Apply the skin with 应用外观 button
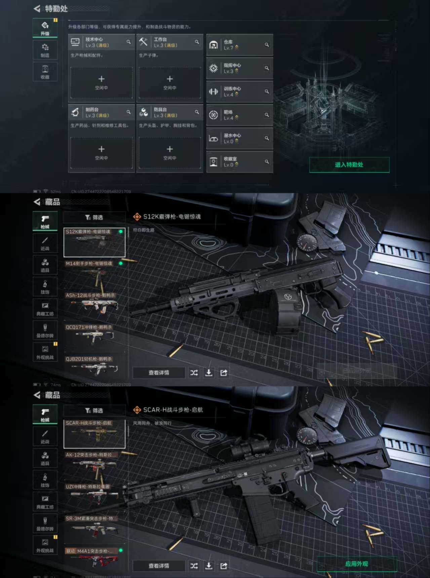This screenshot has width=430, height=578. tap(357, 564)
